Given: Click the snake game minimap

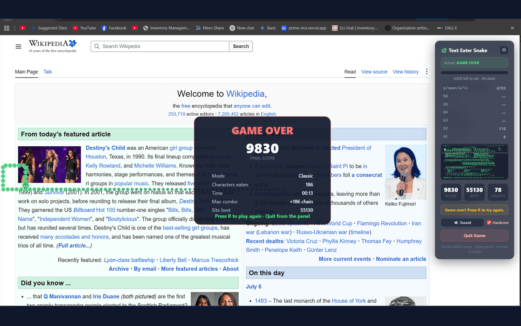Looking at the screenshot, I should click(474, 161).
